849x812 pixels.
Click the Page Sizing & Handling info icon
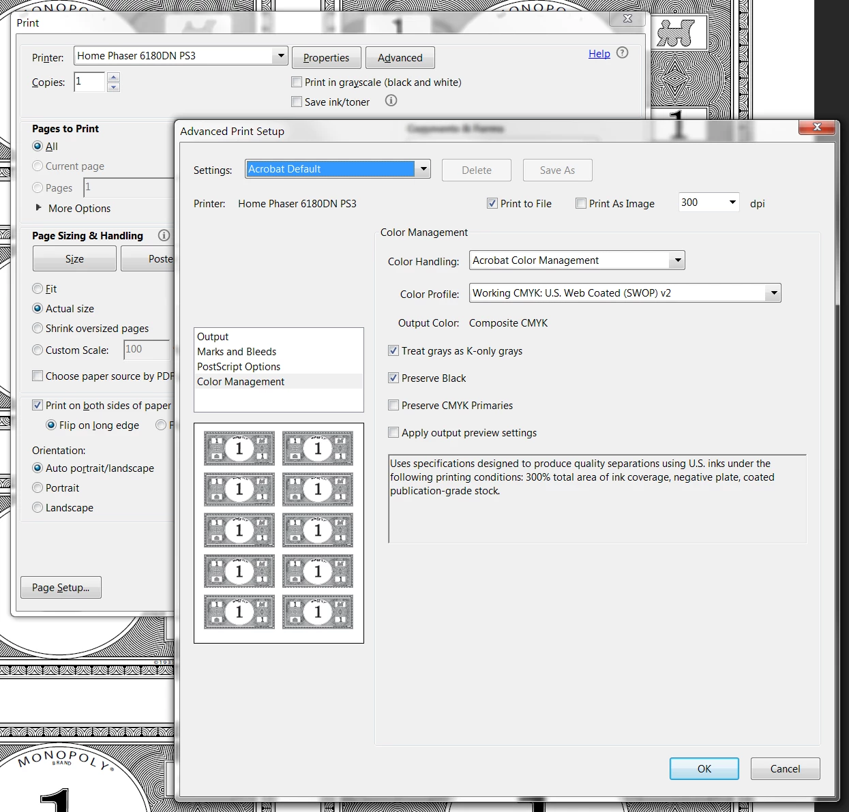click(x=164, y=235)
